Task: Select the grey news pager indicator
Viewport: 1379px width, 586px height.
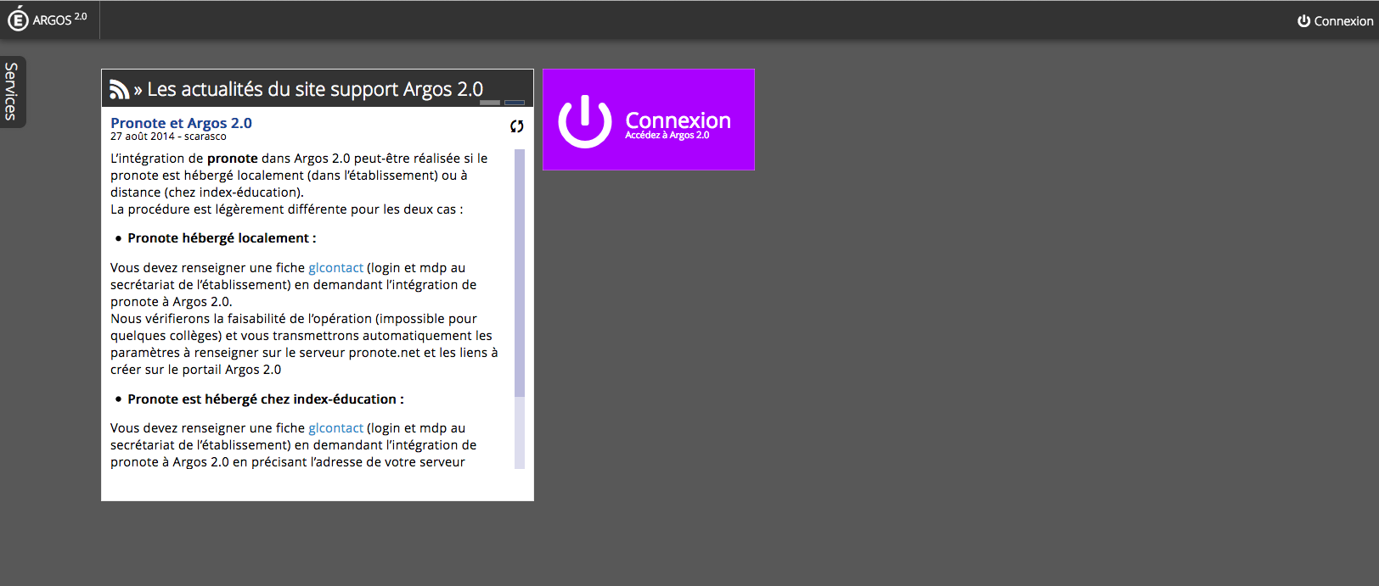Action: pyautogui.click(x=490, y=103)
